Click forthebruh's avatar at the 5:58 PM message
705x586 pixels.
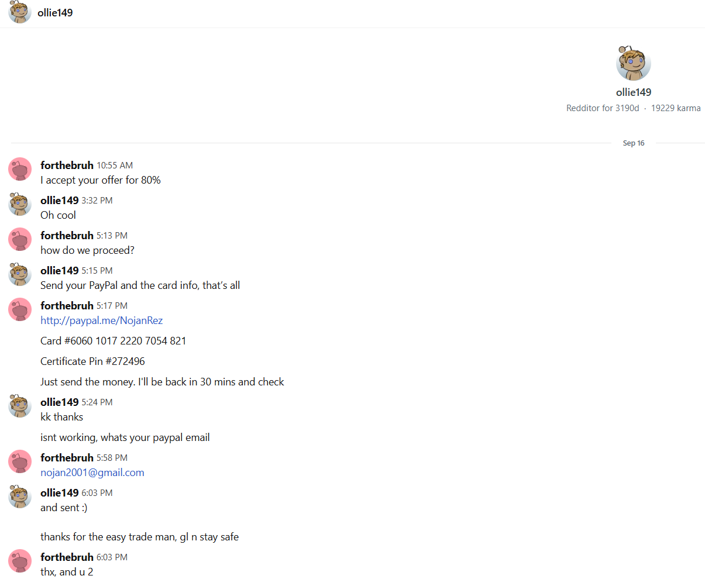click(20, 461)
